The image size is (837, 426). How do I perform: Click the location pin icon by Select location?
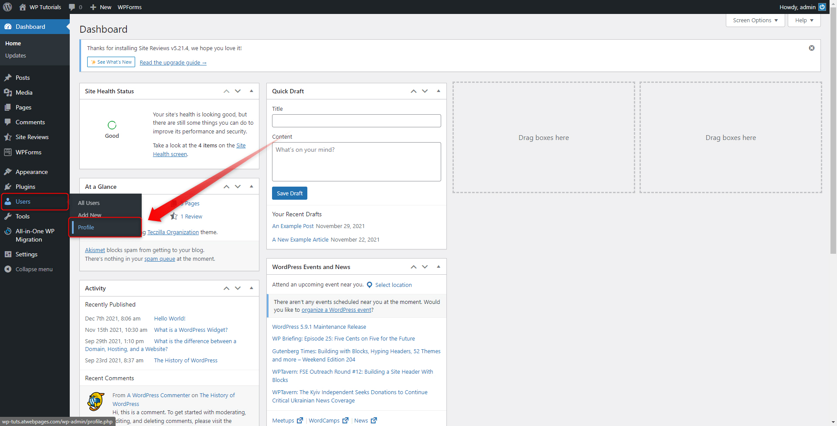point(370,285)
